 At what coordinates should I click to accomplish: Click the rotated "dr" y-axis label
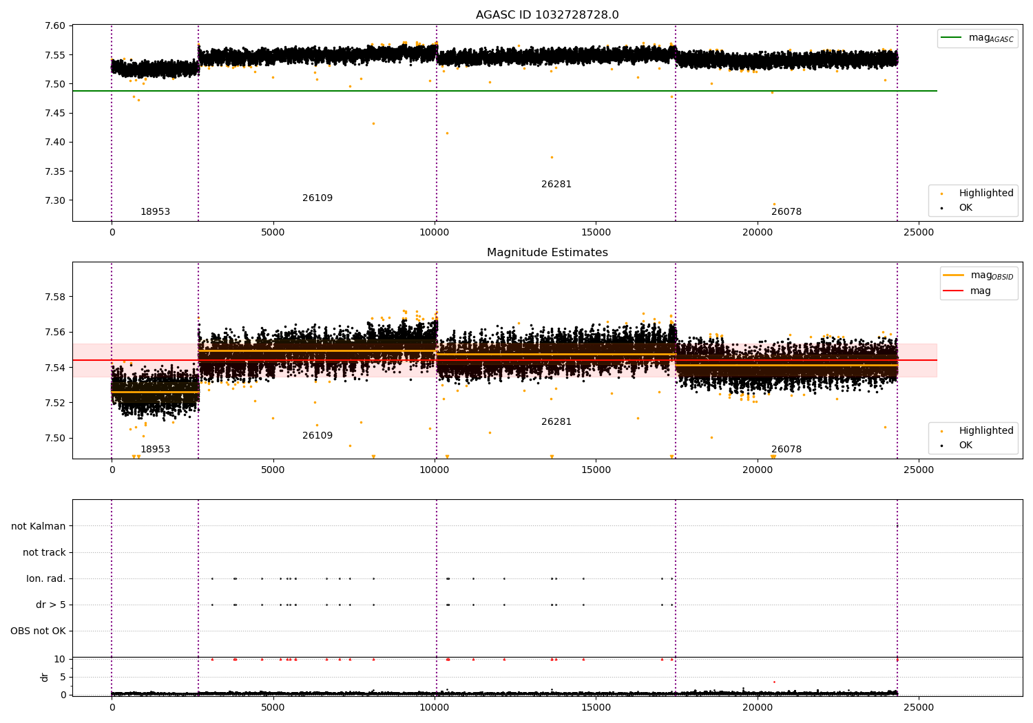click(x=45, y=677)
